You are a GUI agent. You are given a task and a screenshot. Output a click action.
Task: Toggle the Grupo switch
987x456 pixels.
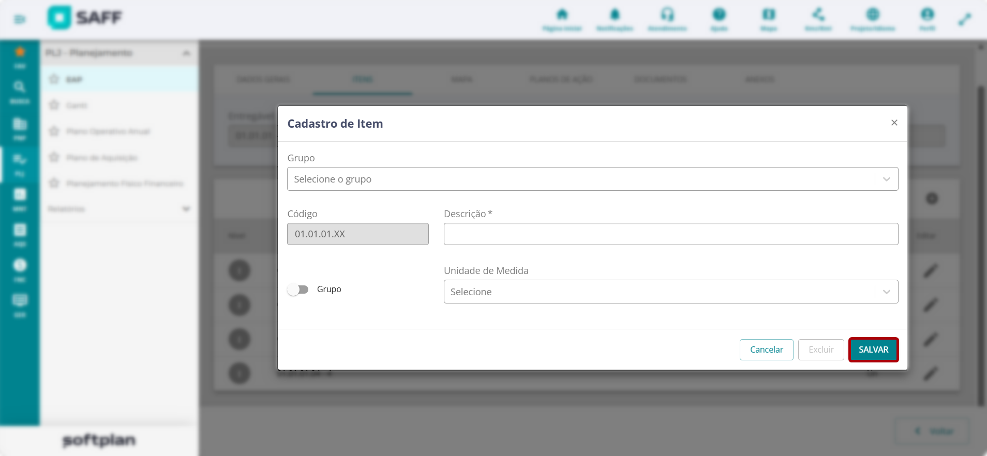(x=298, y=290)
